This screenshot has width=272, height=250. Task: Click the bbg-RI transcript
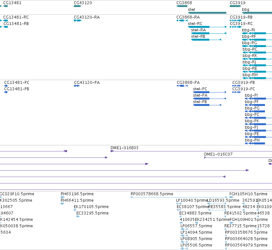249,30
